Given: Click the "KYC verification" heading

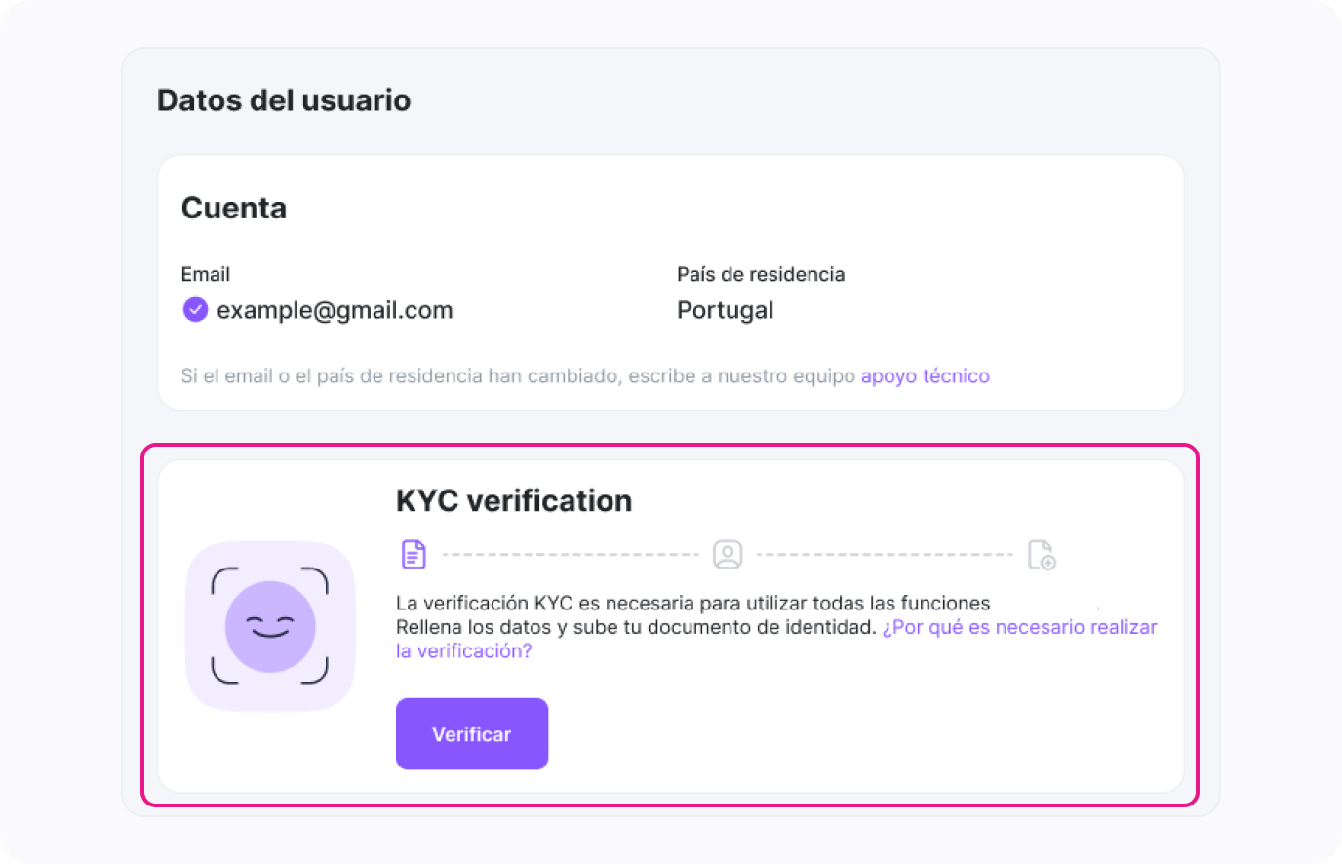Looking at the screenshot, I should [514, 501].
